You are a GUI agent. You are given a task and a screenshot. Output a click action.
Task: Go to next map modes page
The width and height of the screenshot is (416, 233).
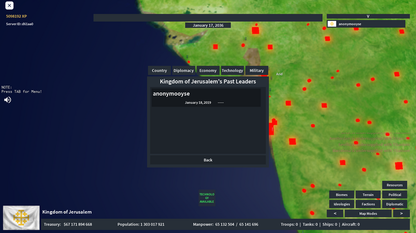[x=402, y=213]
